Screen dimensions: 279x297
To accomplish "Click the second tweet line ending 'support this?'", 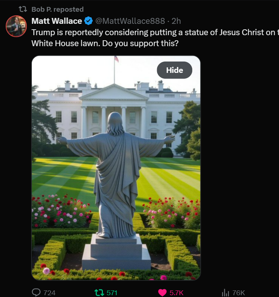I will click(x=105, y=43).
